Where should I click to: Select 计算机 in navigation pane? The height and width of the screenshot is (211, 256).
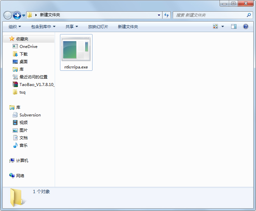pyautogui.click(x=22, y=160)
